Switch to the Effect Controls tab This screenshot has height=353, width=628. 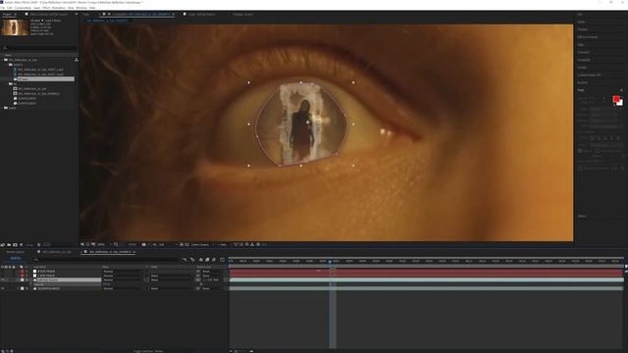(49, 15)
